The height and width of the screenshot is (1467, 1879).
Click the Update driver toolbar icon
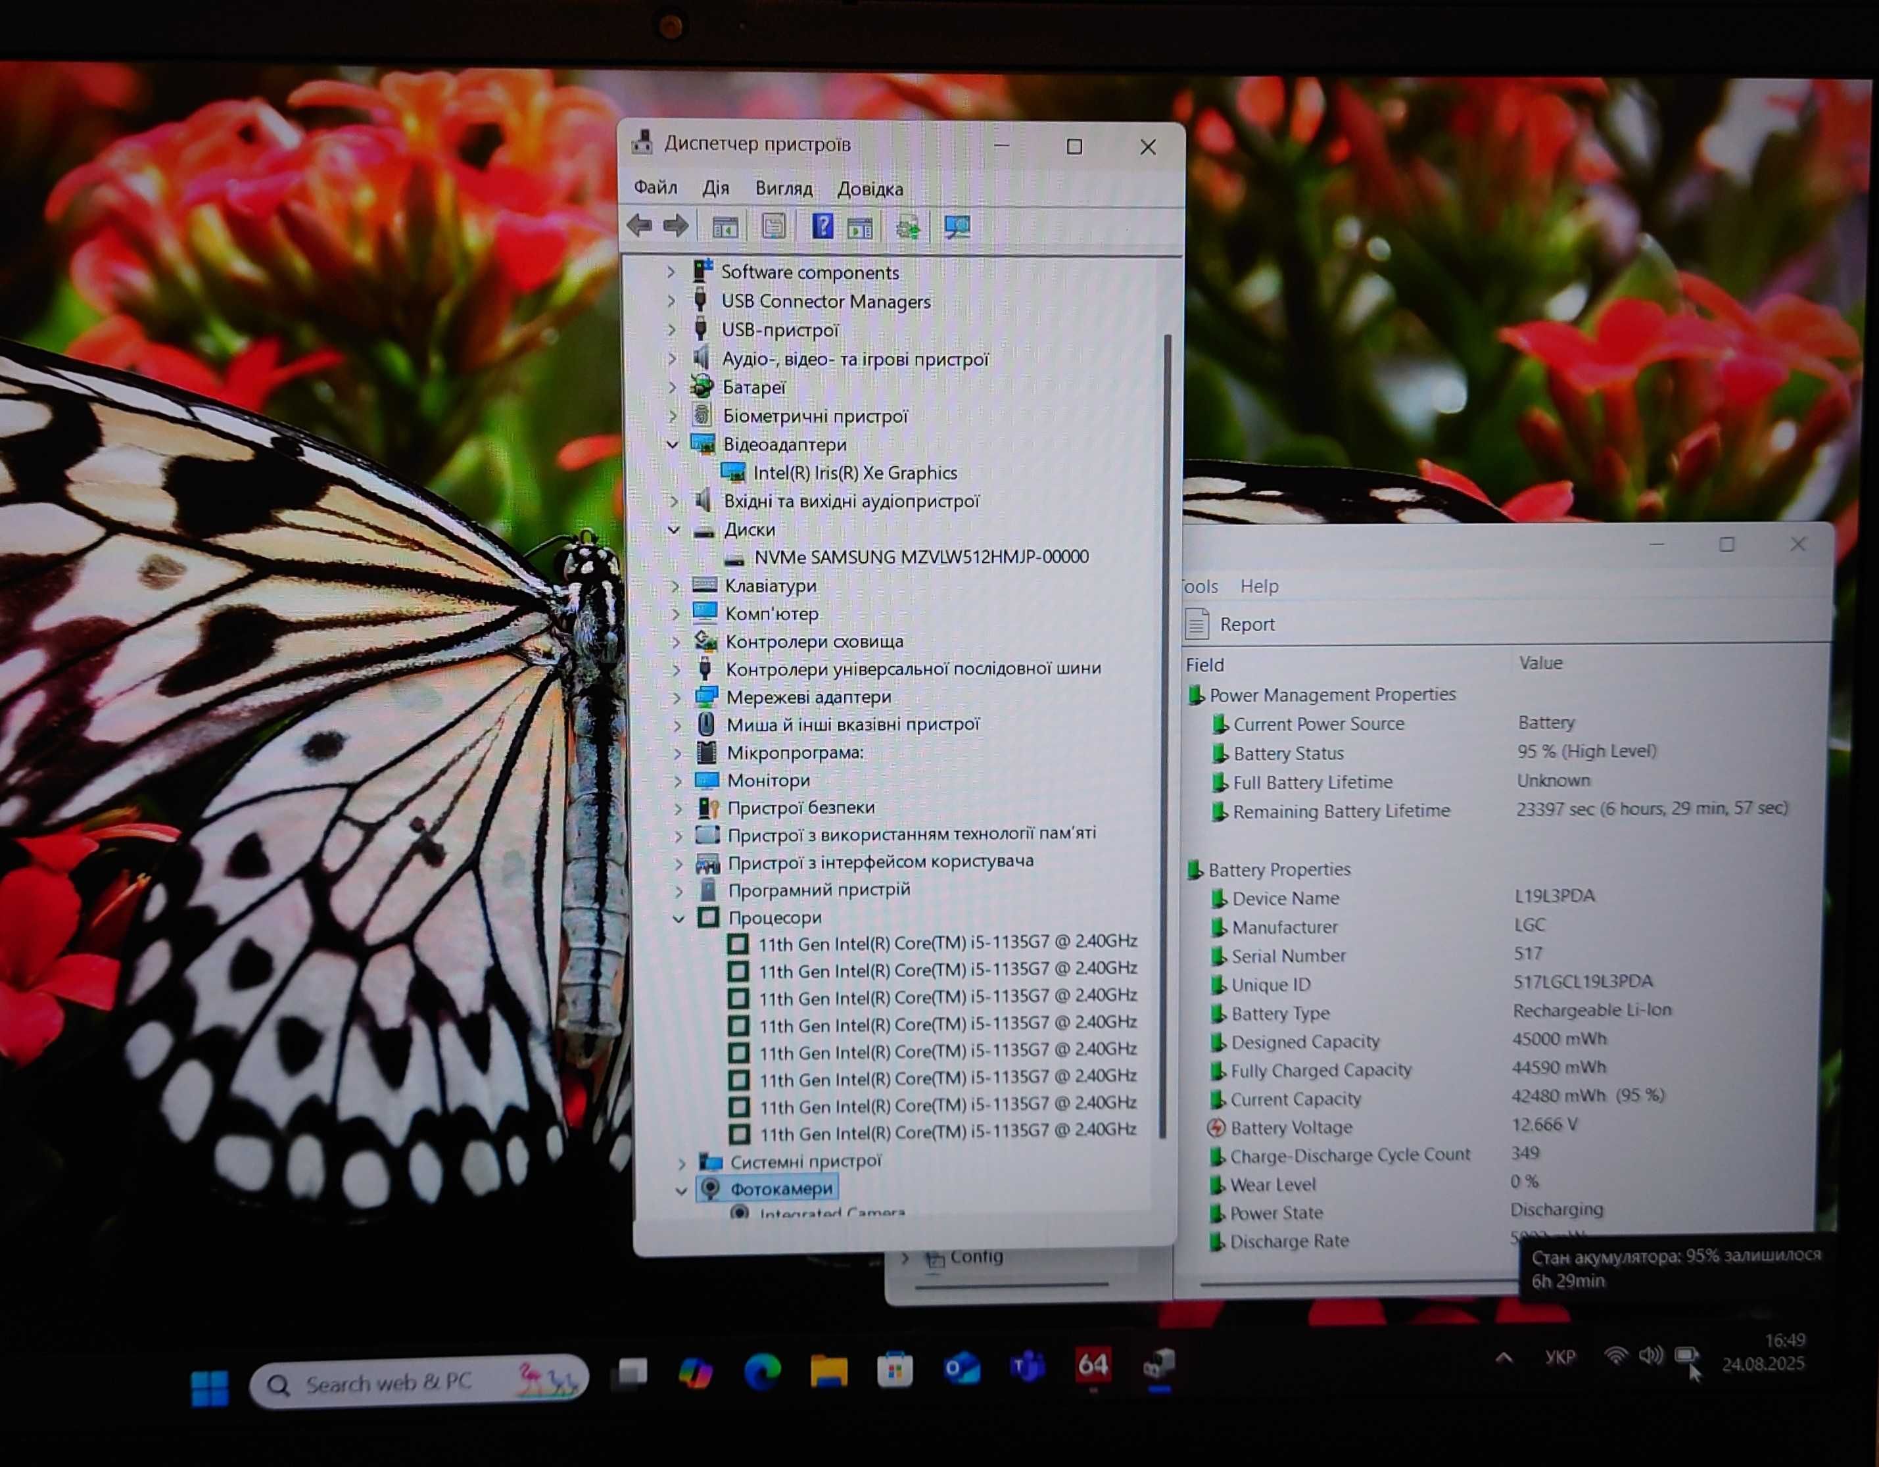(x=908, y=227)
